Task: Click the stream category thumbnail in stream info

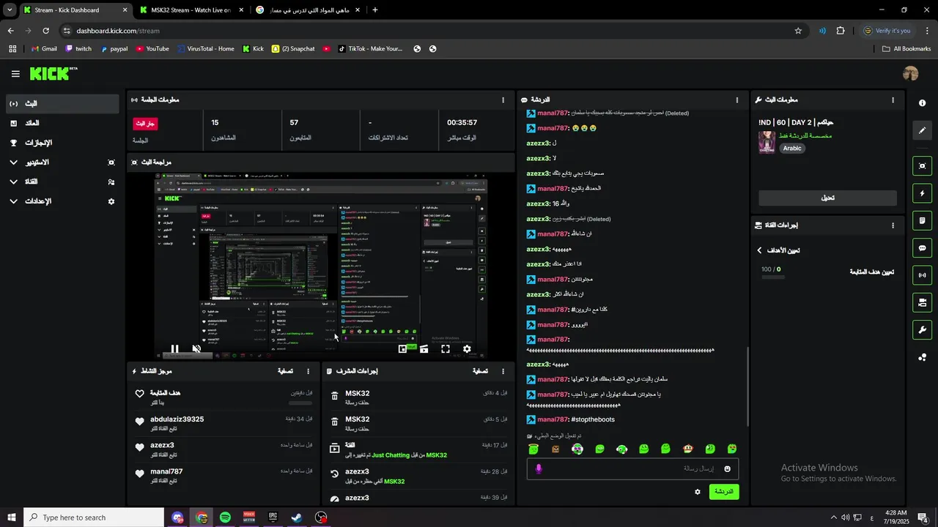Action: pyautogui.click(x=767, y=142)
